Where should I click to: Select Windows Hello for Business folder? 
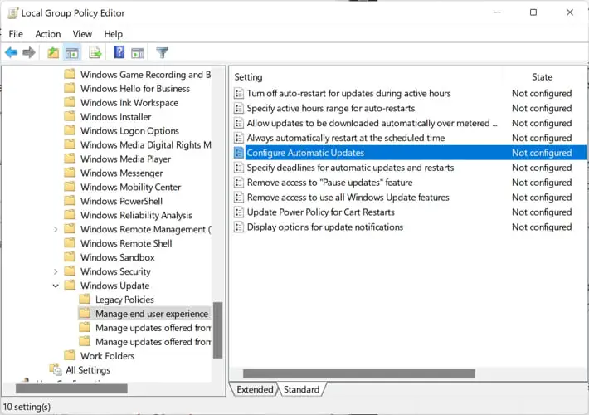[x=135, y=89]
